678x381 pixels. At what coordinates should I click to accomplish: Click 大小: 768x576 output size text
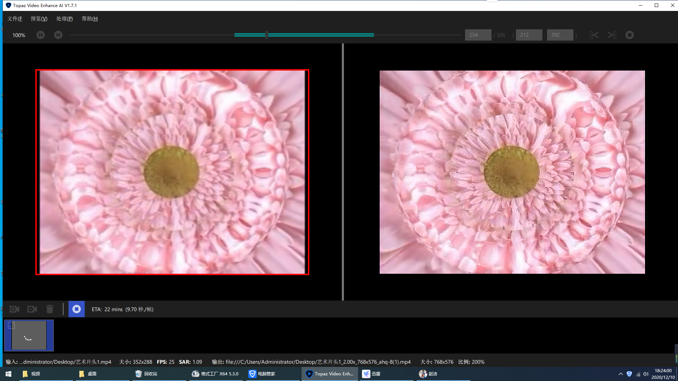pyautogui.click(x=437, y=362)
